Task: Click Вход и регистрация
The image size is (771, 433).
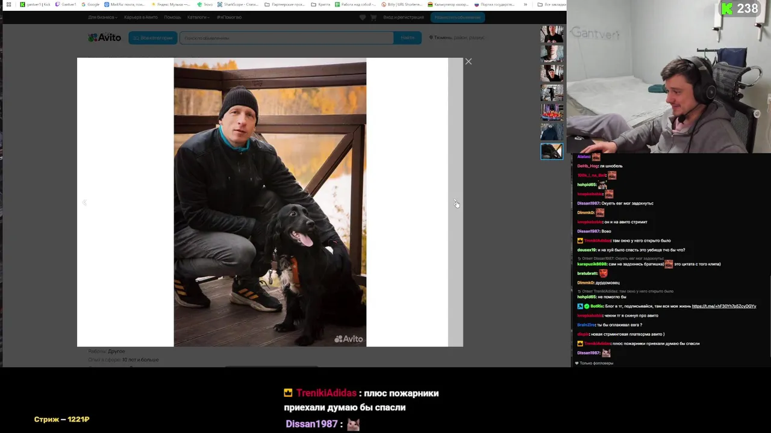Action: tap(404, 17)
